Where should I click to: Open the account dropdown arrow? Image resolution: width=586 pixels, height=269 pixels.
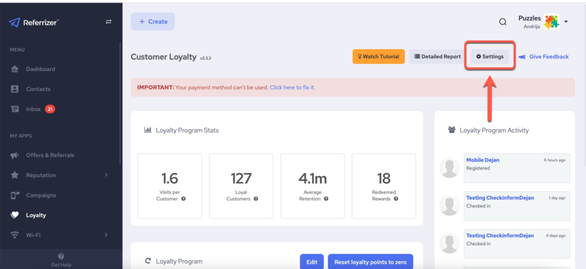pyautogui.click(x=566, y=22)
